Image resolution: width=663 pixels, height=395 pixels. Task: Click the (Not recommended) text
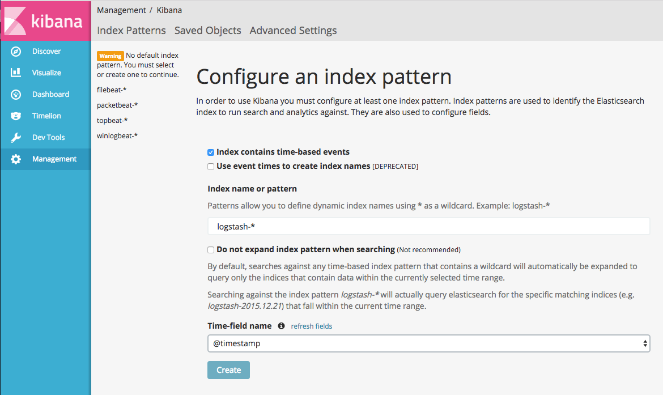tap(428, 250)
